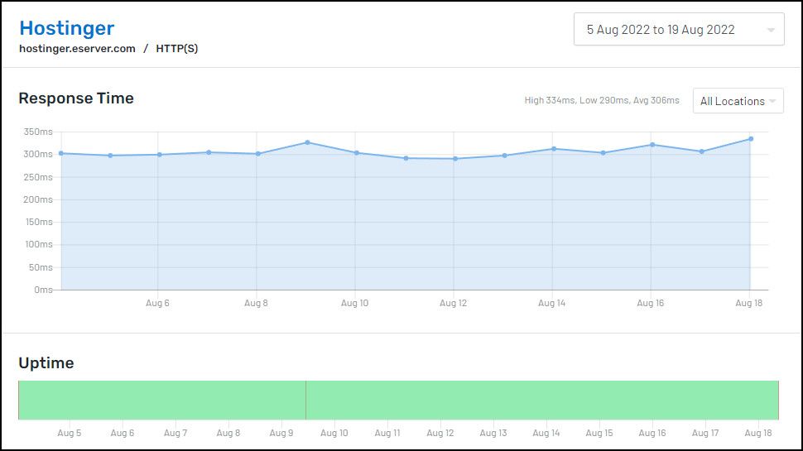Click the 200ms axis label
The width and height of the screenshot is (803, 451).
coord(38,199)
